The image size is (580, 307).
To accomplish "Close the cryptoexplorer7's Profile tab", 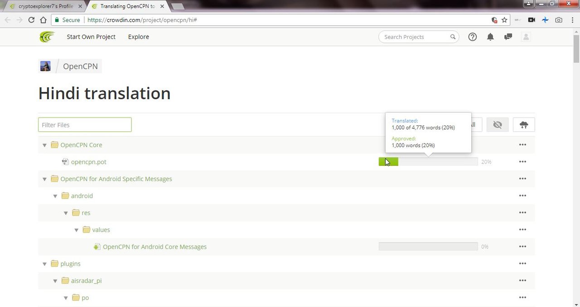I will tap(80, 6).
